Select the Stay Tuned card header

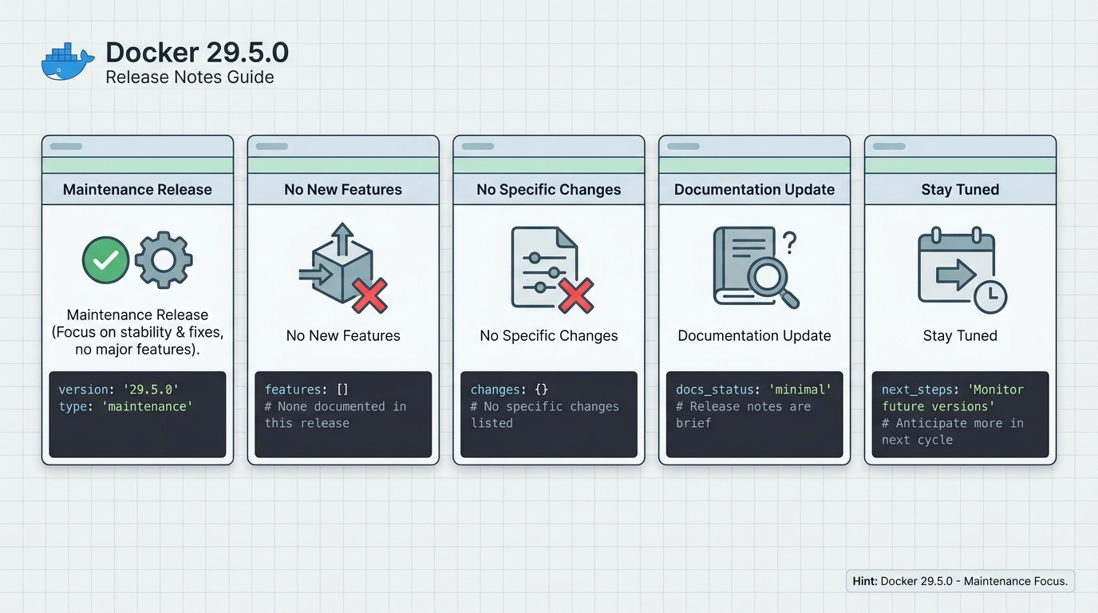coord(960,189)
